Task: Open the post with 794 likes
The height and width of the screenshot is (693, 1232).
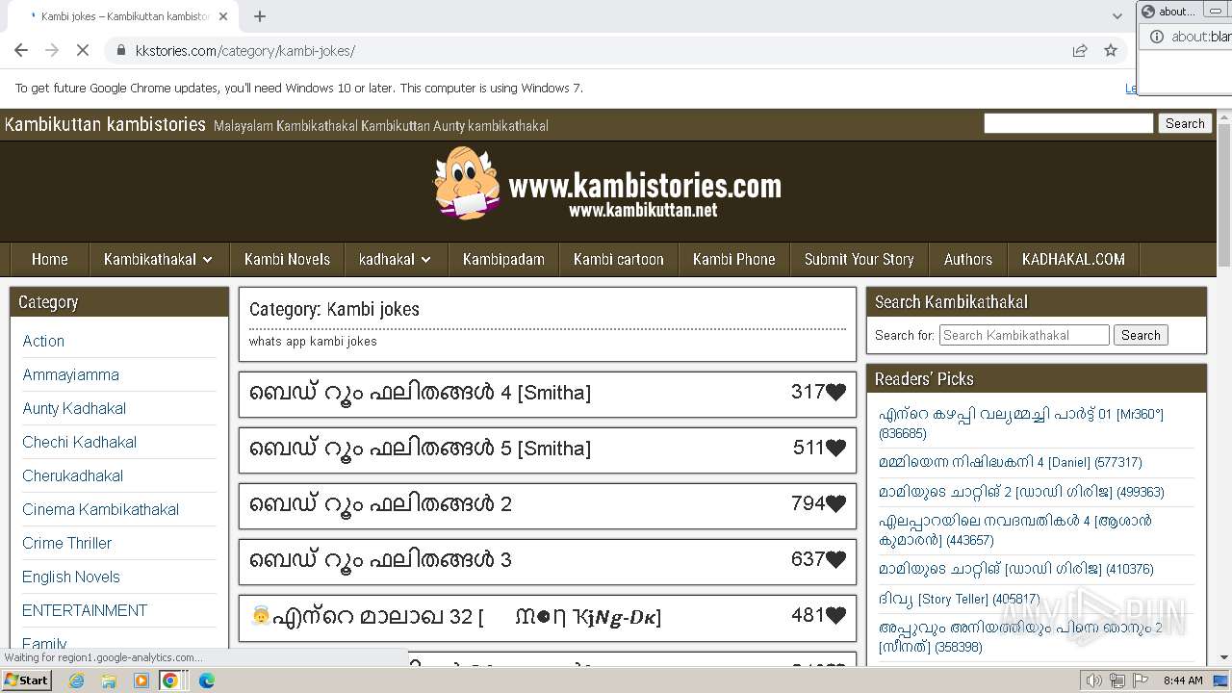Action: pos(380,504)
